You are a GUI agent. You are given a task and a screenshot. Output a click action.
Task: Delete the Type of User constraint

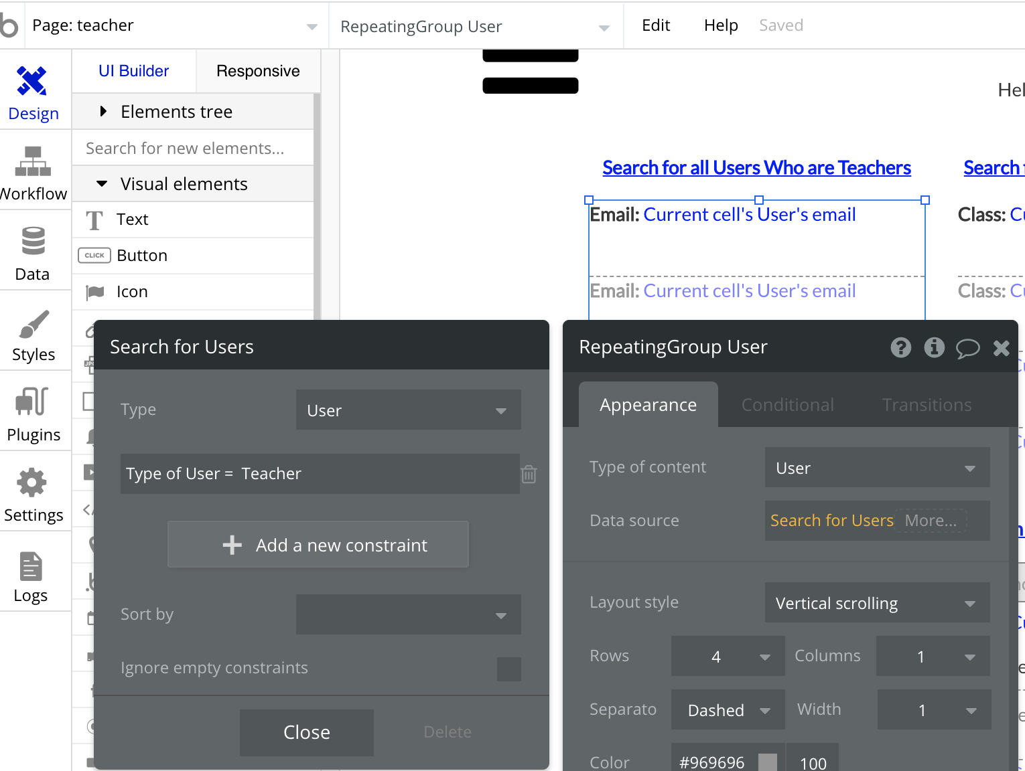529,474
